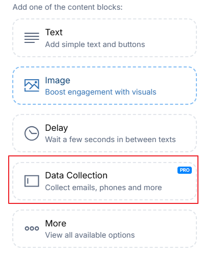The image size is (201, 254).
Task: Click the "Text" title label
Action: pos(54,32)
